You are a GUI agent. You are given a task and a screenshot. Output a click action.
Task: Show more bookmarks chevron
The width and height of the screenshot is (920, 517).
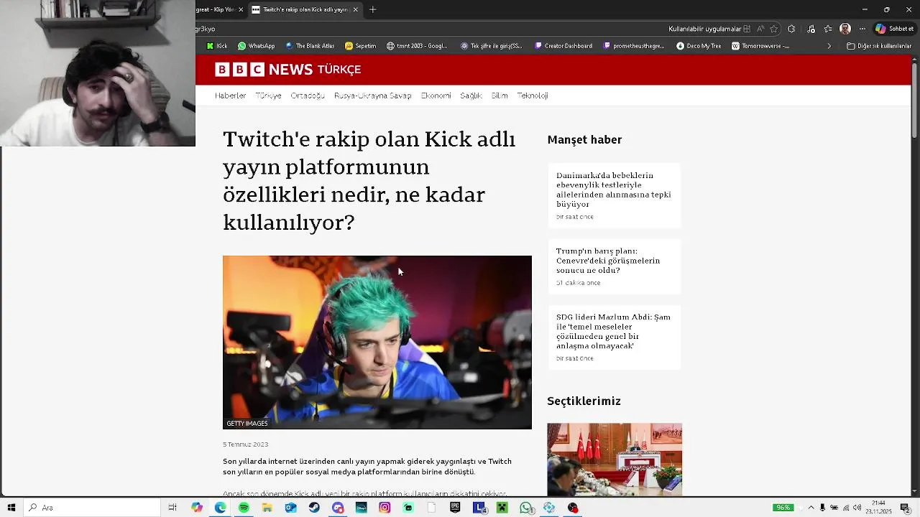point(829,46)
